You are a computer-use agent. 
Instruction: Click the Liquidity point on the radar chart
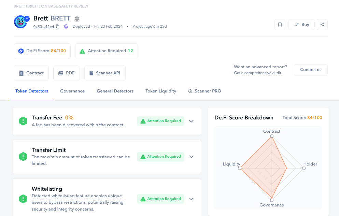click(x=240, y=168)
